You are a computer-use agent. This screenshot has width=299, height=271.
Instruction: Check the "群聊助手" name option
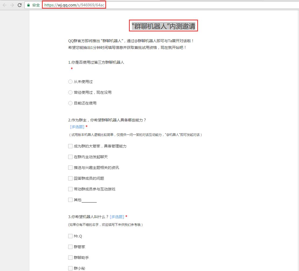pyautogui.click(x=70, y=258)
